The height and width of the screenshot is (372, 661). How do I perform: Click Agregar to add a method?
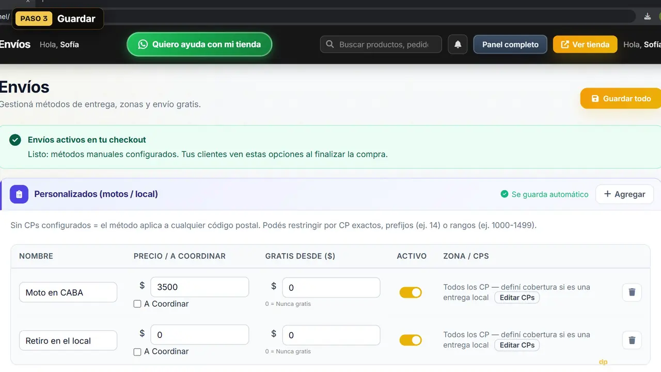[624, 194]
